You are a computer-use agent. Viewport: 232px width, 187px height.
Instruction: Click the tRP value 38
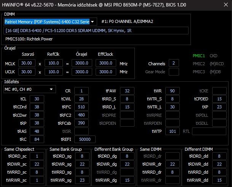coord(37,123)
